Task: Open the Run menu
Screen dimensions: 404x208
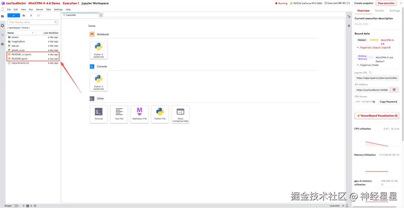Action: [31, 9]
